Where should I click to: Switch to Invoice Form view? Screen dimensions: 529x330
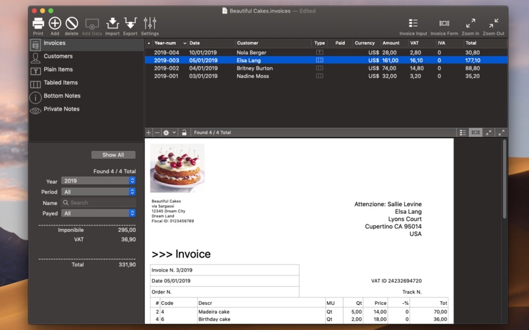coord(444,24)
